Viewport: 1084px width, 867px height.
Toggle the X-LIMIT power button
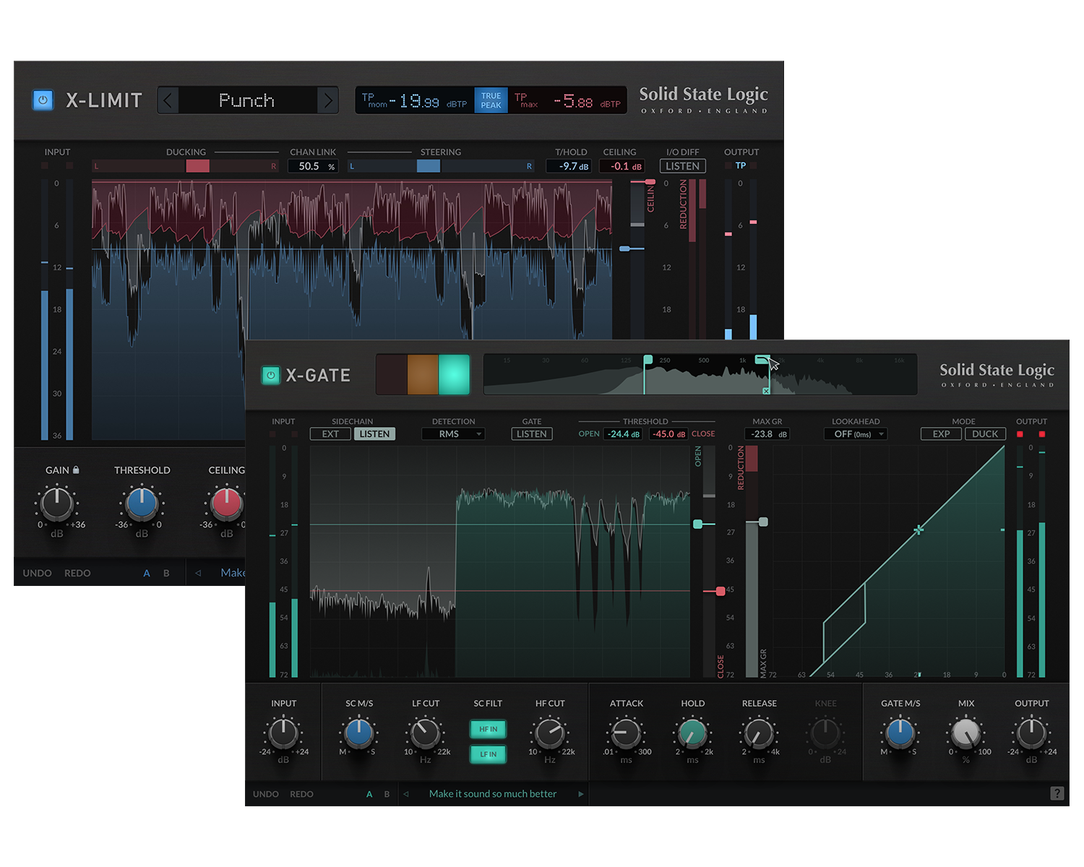pos(43,100)
